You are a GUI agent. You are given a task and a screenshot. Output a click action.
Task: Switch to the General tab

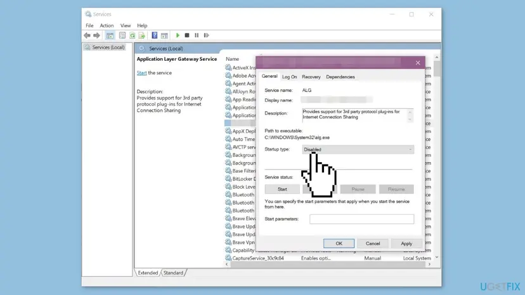[x=269, y=76]
